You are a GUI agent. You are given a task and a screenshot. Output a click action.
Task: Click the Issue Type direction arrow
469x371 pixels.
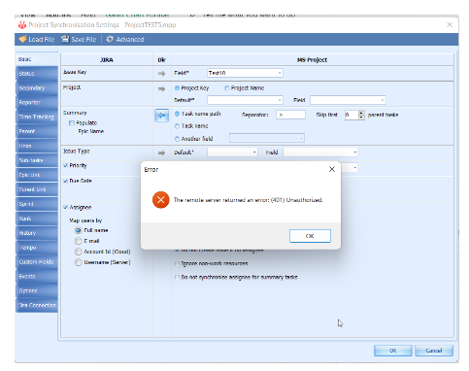[161, 152]
